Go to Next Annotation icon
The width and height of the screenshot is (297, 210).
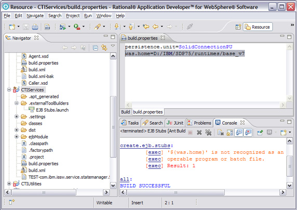click(117, 27)
